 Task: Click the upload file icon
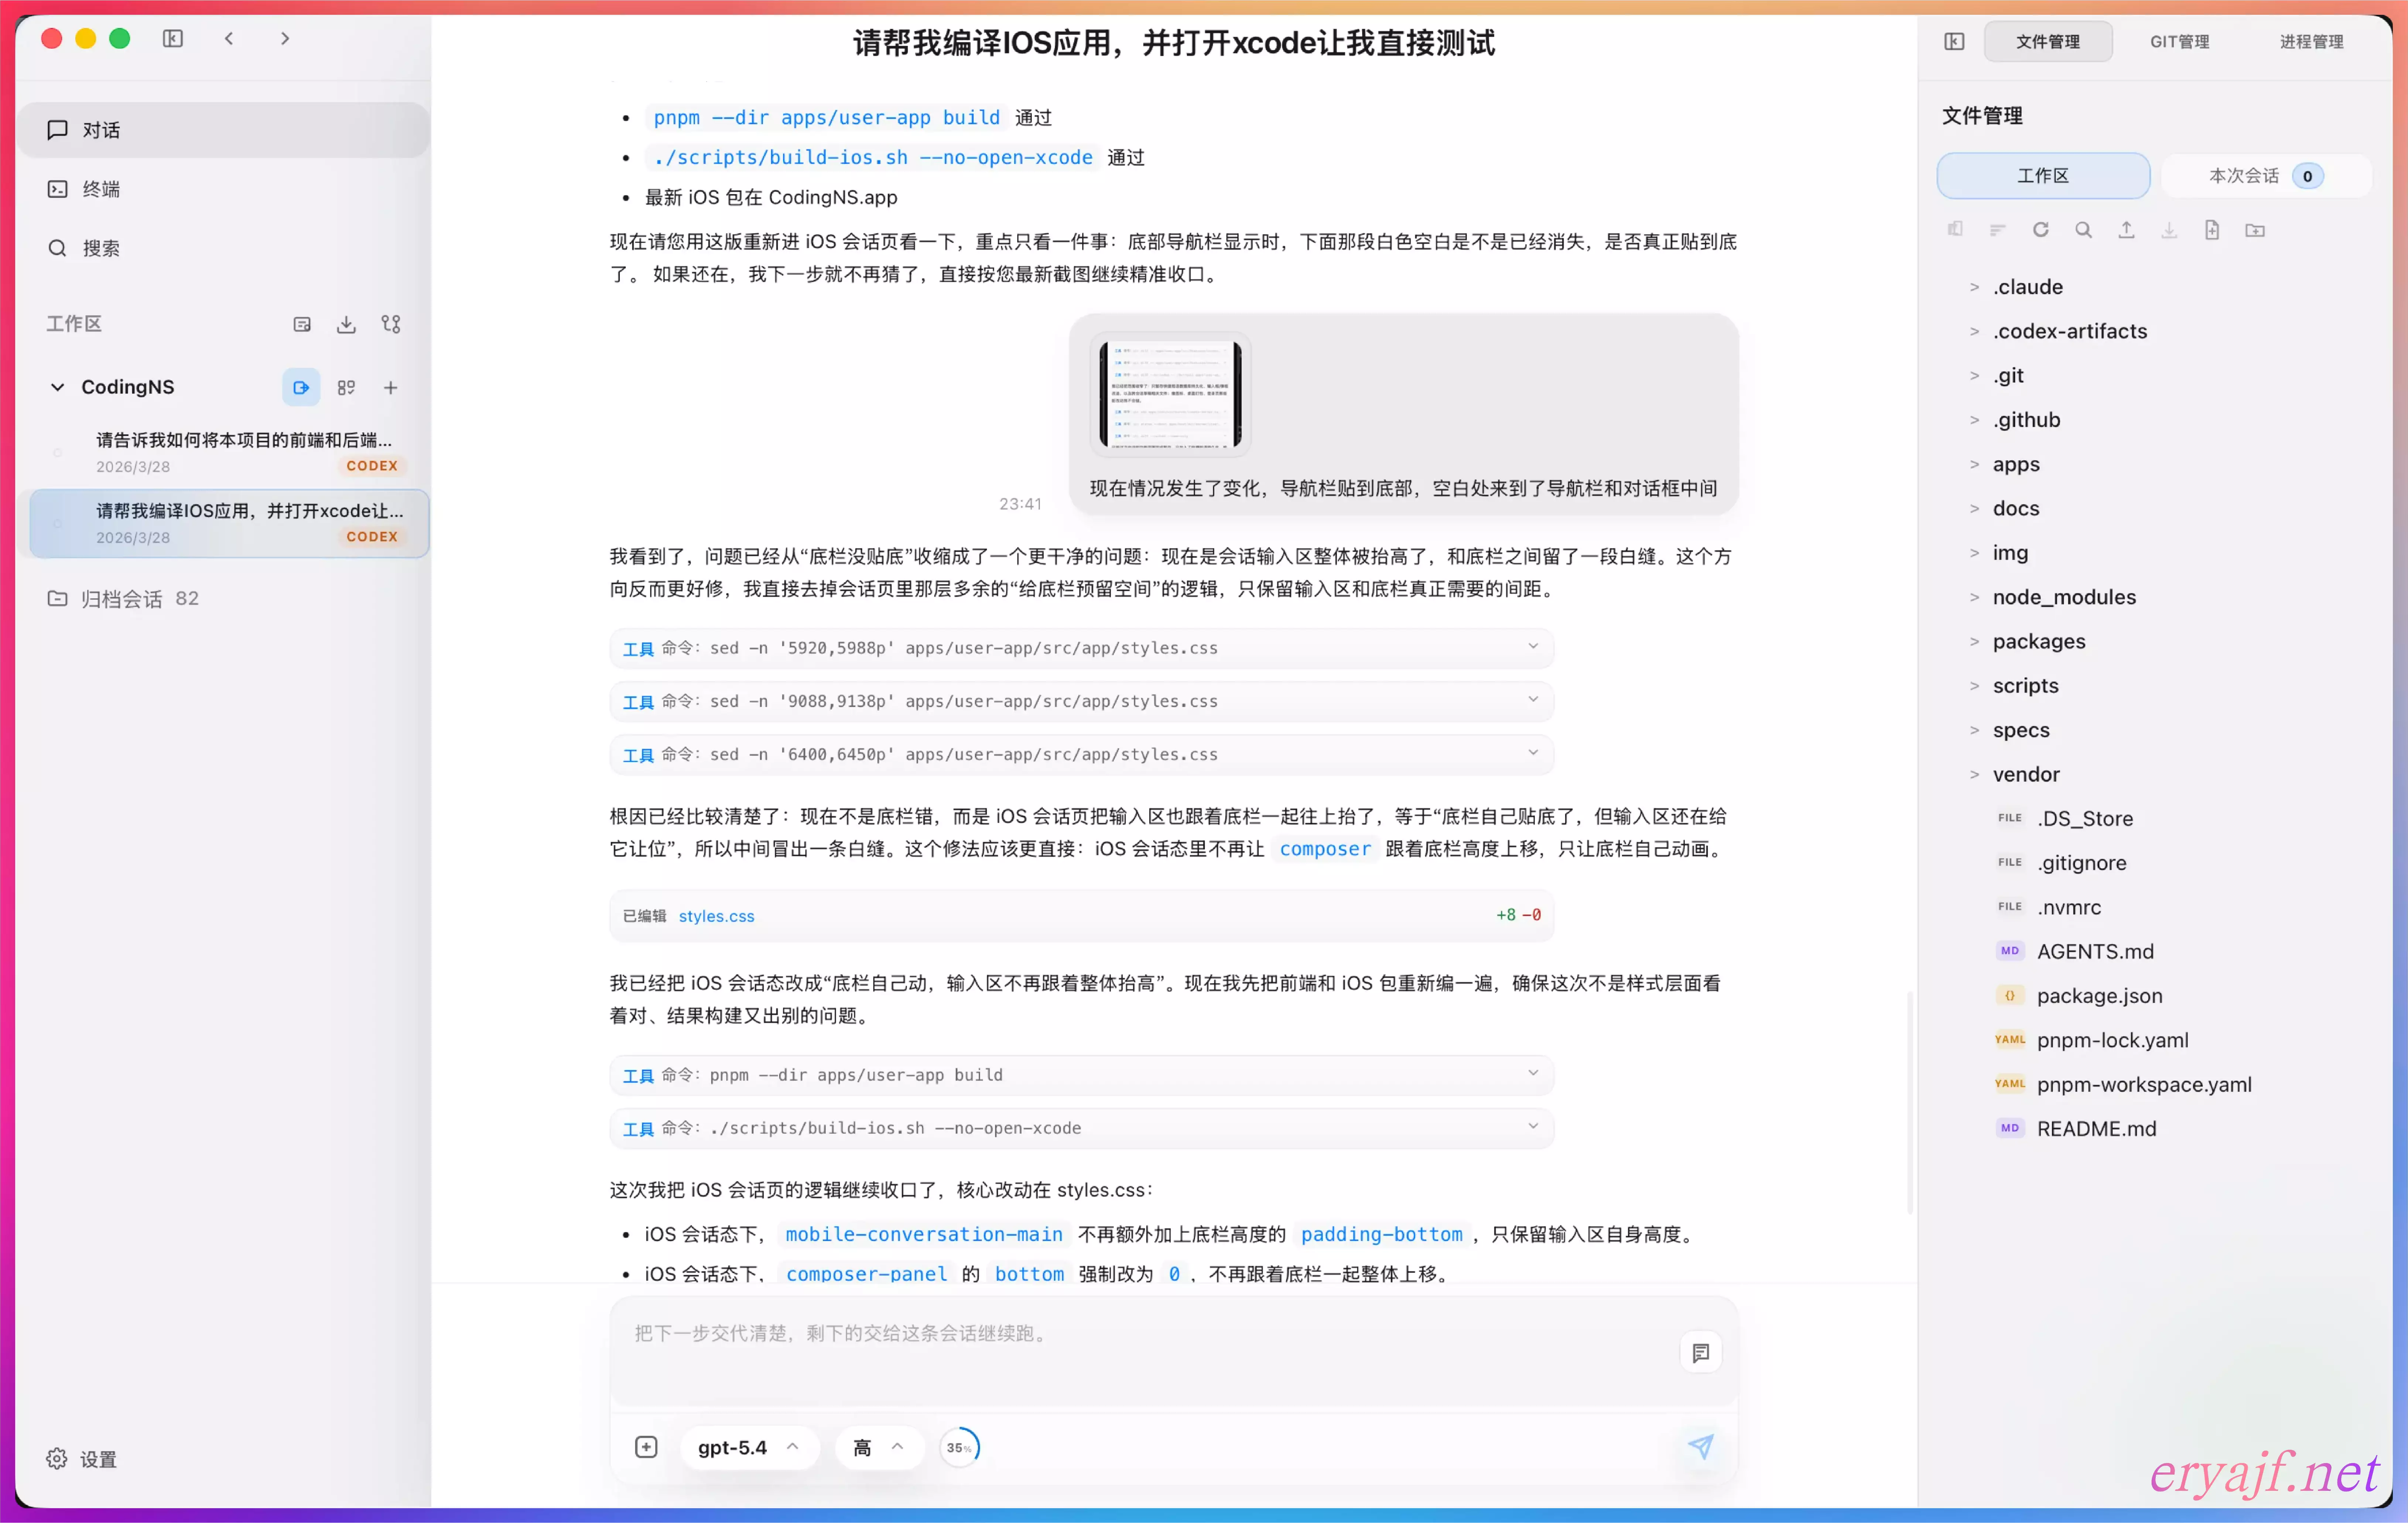2127,230
